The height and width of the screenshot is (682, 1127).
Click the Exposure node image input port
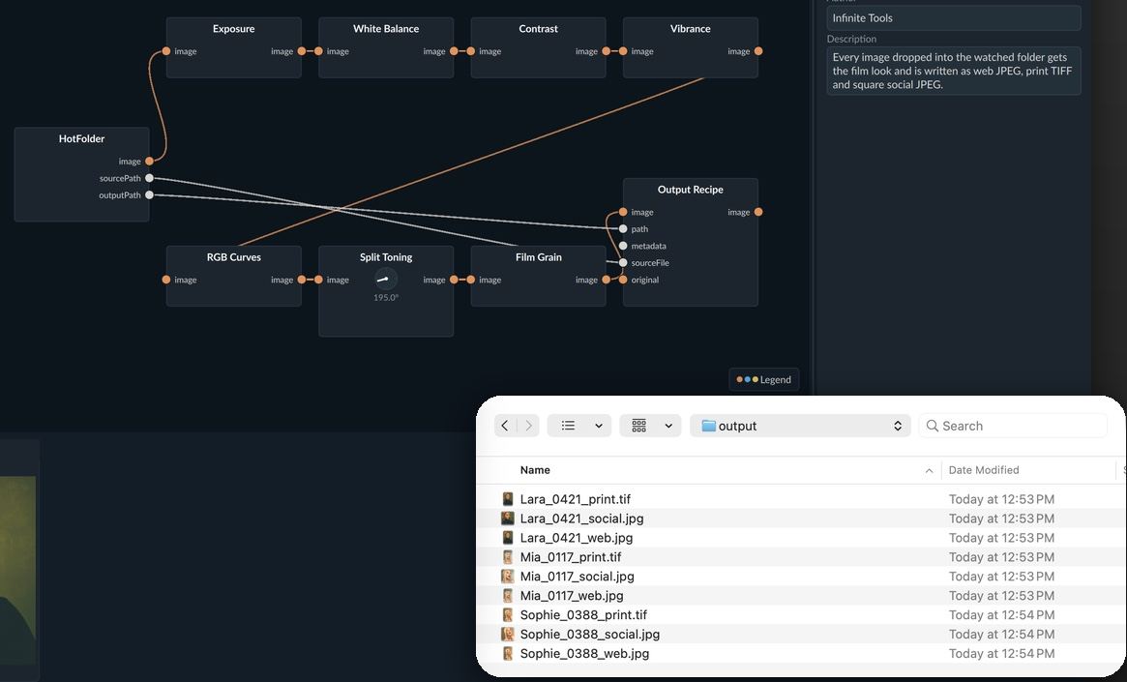click(166, 51)
